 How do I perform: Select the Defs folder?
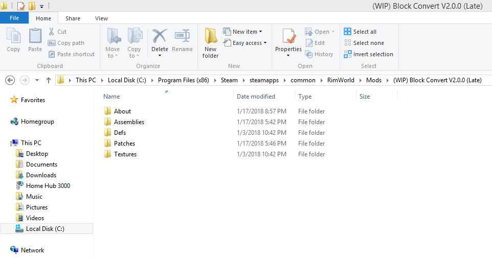(x=120, y=132)
